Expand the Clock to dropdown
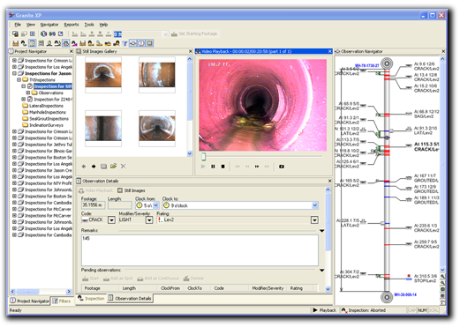The width and height of the screenshot is (460, 327). 315,205
